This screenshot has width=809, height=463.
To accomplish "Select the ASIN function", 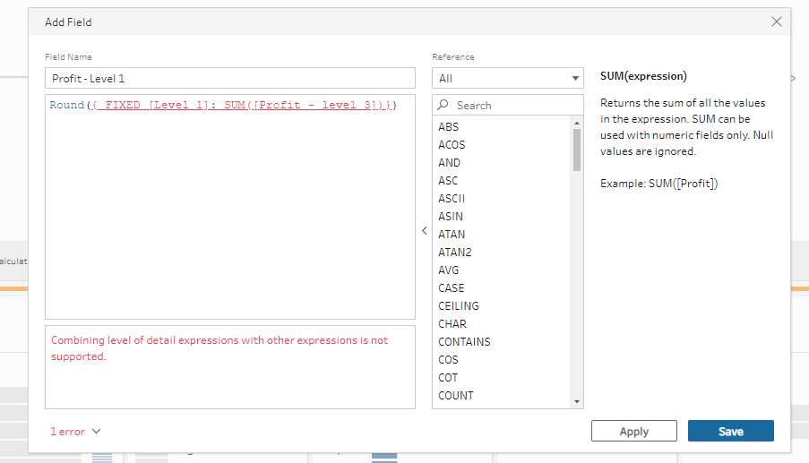I will pyautogui.click(x=451, y=217).
